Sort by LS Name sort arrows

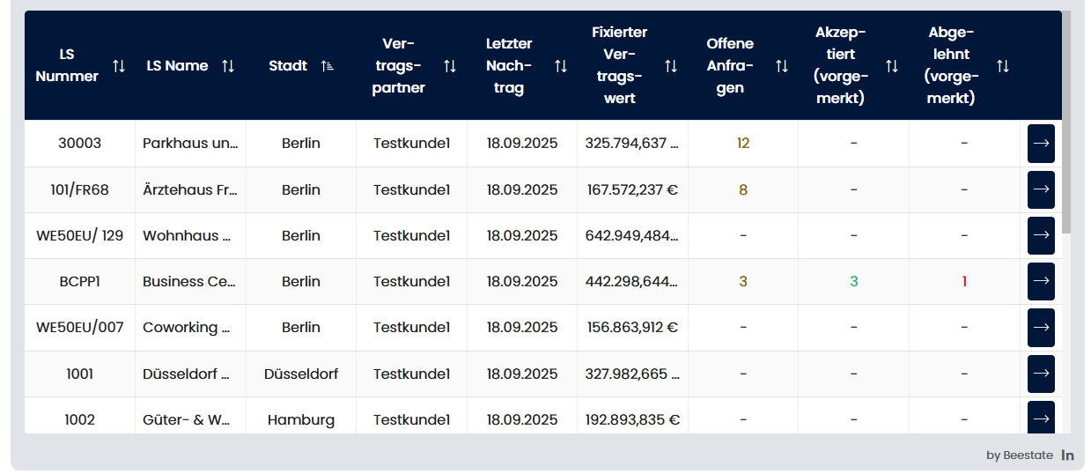228,66
